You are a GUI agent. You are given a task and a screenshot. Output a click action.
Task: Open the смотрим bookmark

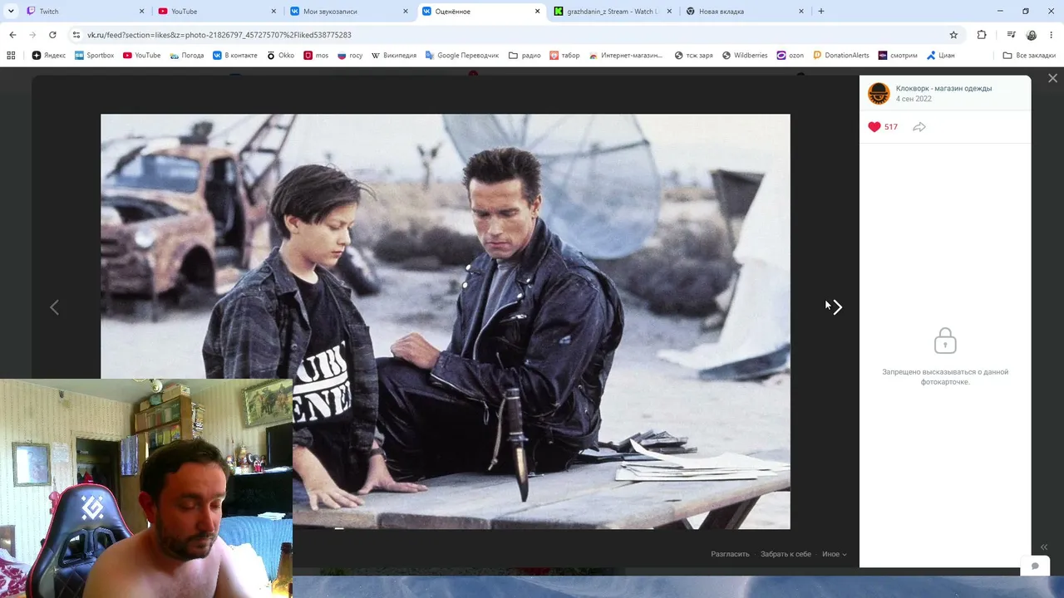click(x=898, y=56)
